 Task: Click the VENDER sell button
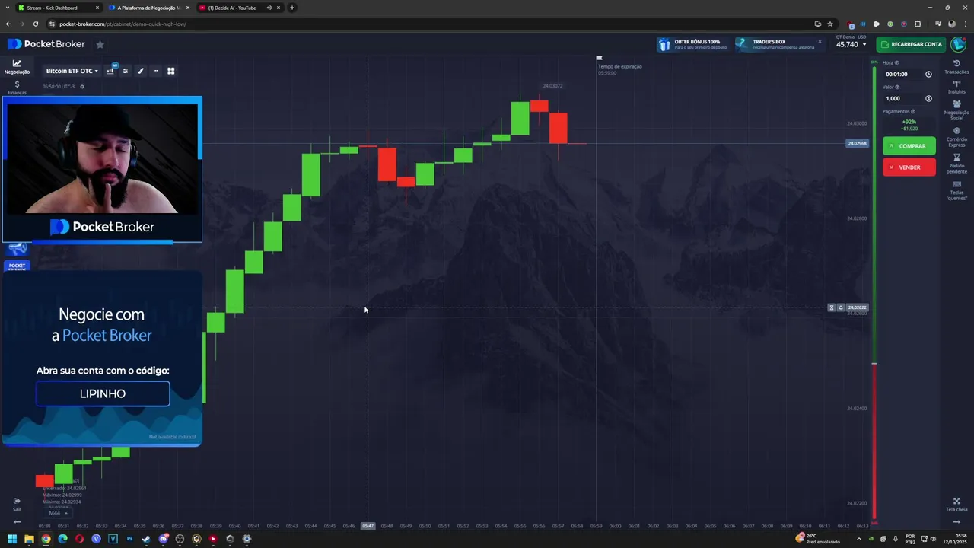[x=909, y=167]
